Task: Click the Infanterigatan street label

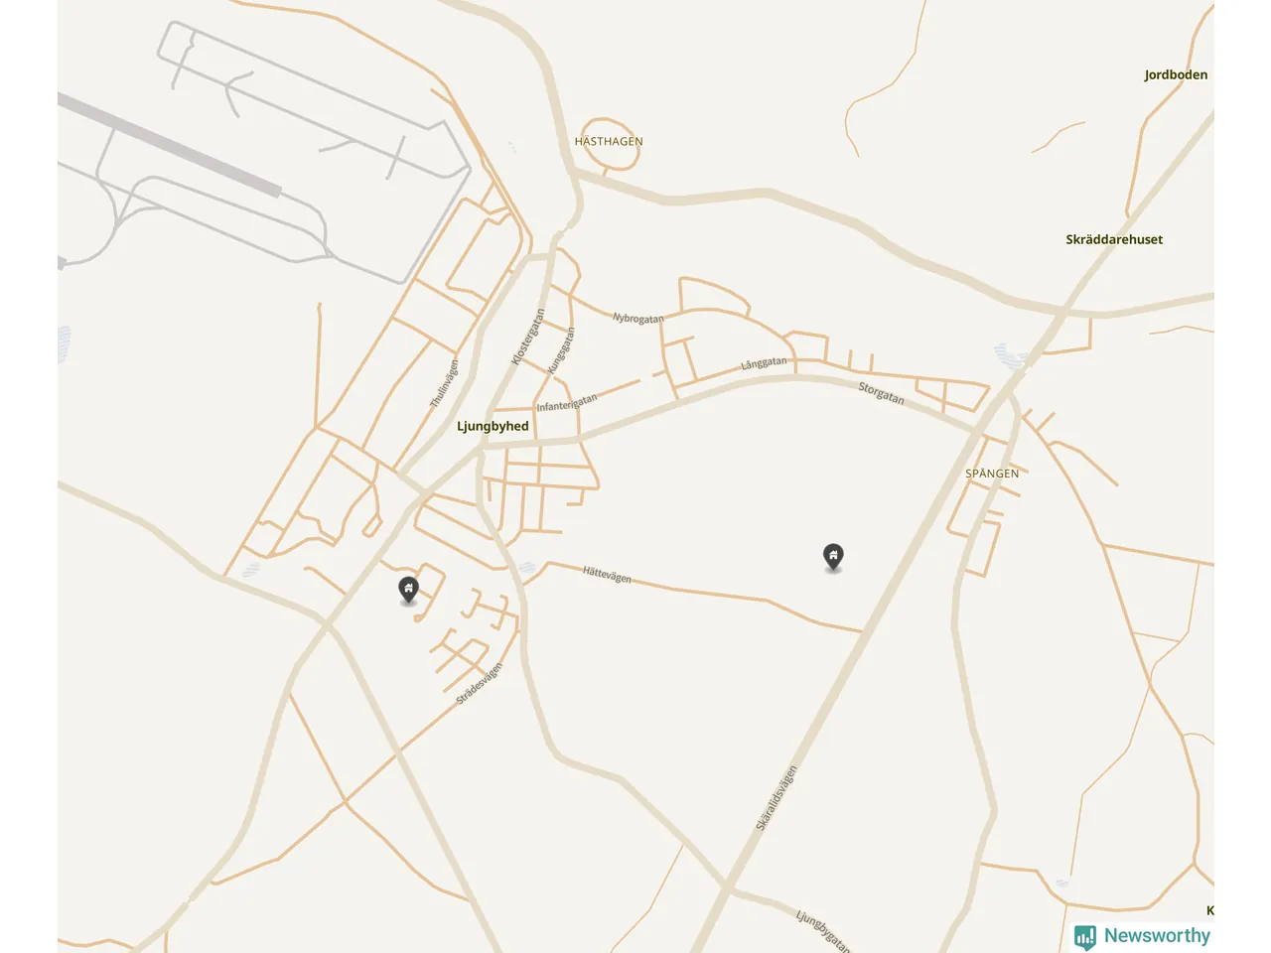Action: tap(567, 403)
